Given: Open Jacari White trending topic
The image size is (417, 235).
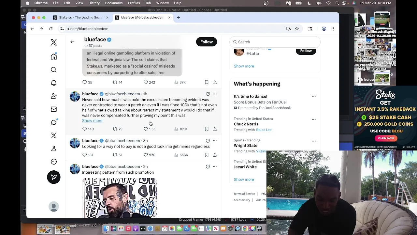Looking at the screenshot, I should point(245,167).
